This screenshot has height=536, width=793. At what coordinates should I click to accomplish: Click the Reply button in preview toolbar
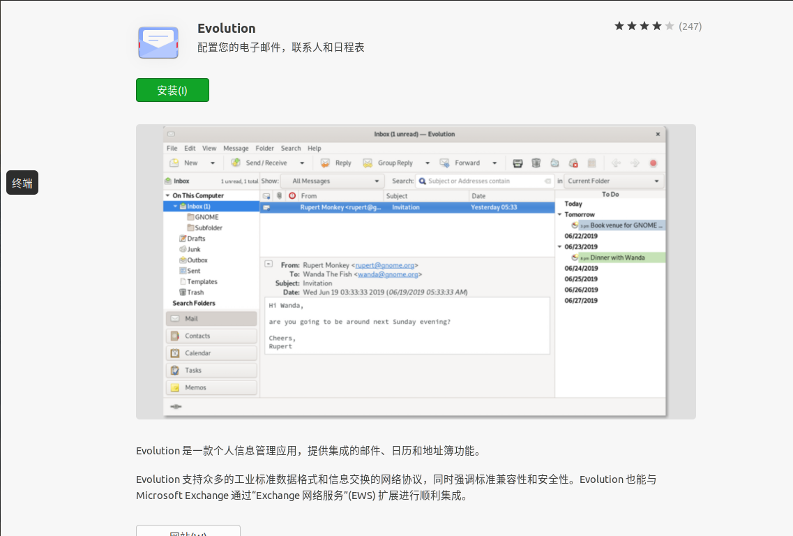pyautogui.click(x=335, y=163)
